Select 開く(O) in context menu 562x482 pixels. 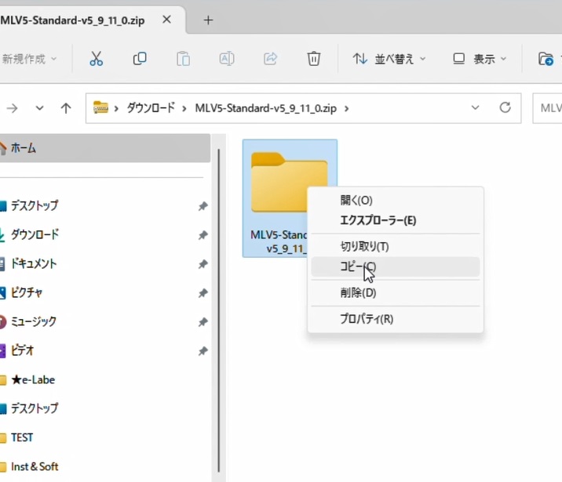coord(396,201)
